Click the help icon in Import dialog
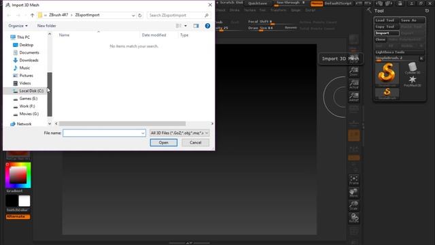This screenshot has height=245, width=435. click(207, 26)
